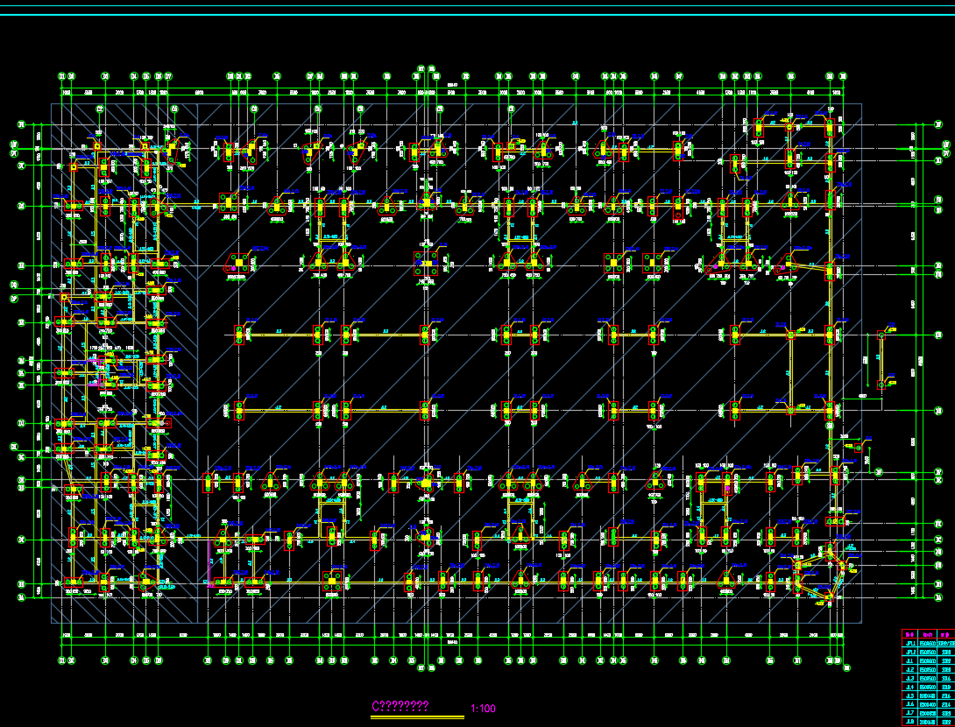Click the raised grid bubble at top center
Viewport: 955px width, 727px height.
(x=421, y=67)
